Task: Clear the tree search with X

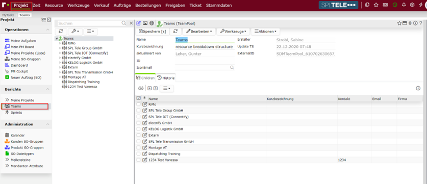Action: click(x=131, y=23)
